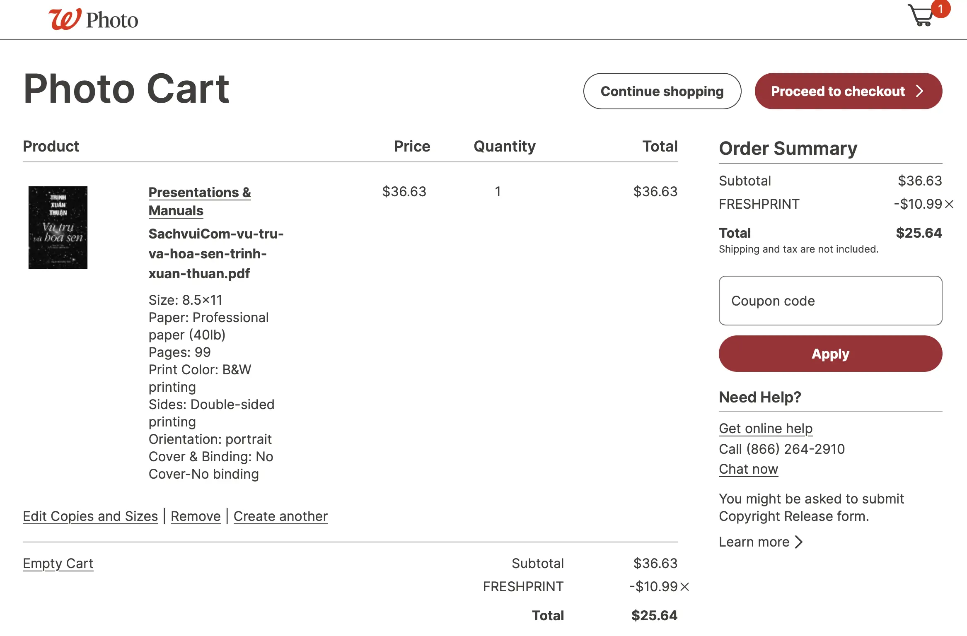Click chevron on Proceed to checkout
Image resolution: width=967 pixels, height=636 pixels.
[x=920, y=91]
